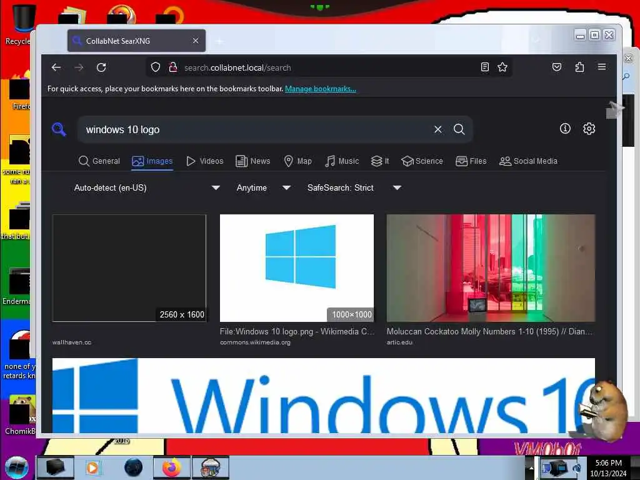Bookmark this page with the star
The image size is (640, 480).
click(x=502, y=67)
